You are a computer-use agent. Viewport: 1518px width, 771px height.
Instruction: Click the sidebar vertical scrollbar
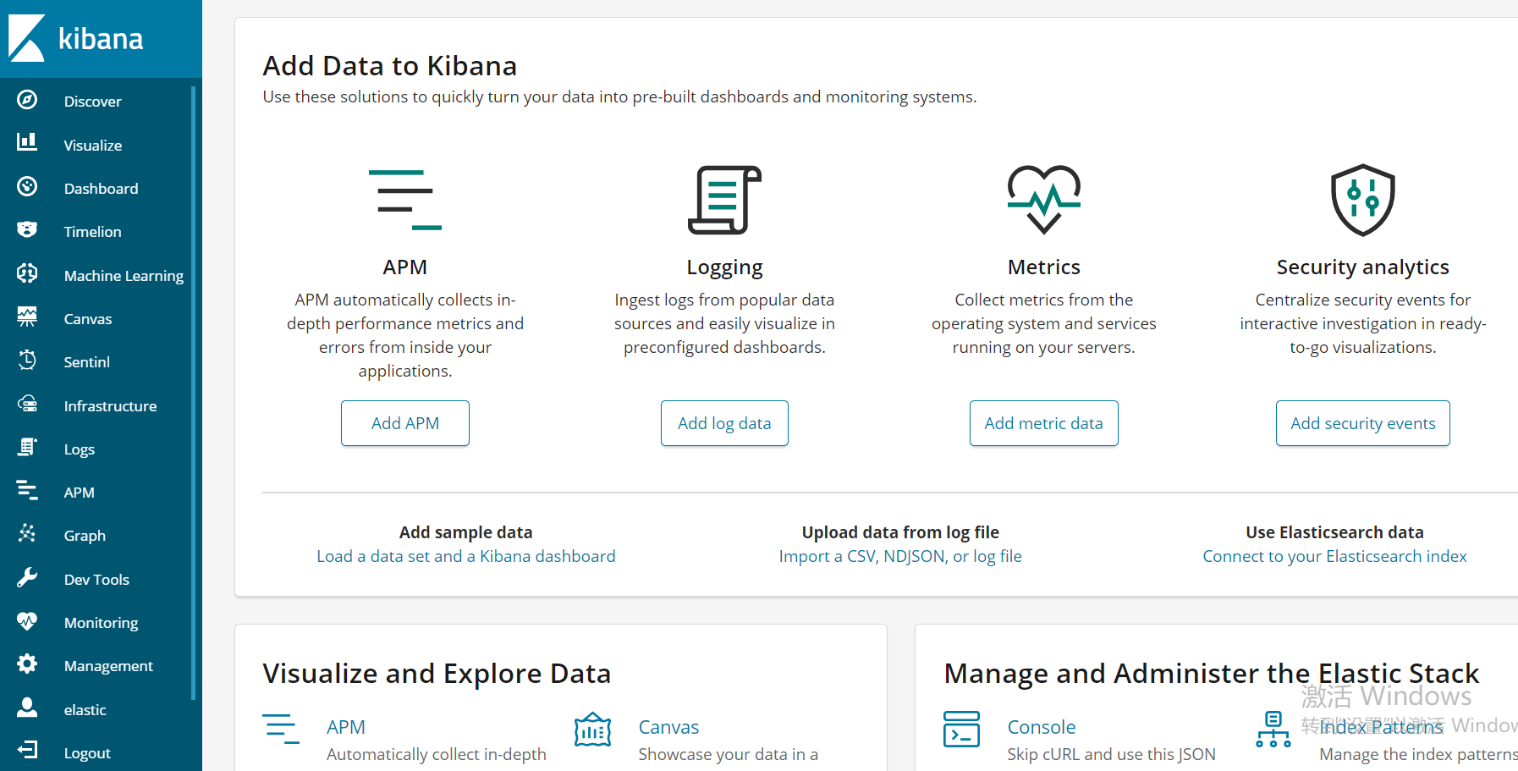tap(194, 394)
